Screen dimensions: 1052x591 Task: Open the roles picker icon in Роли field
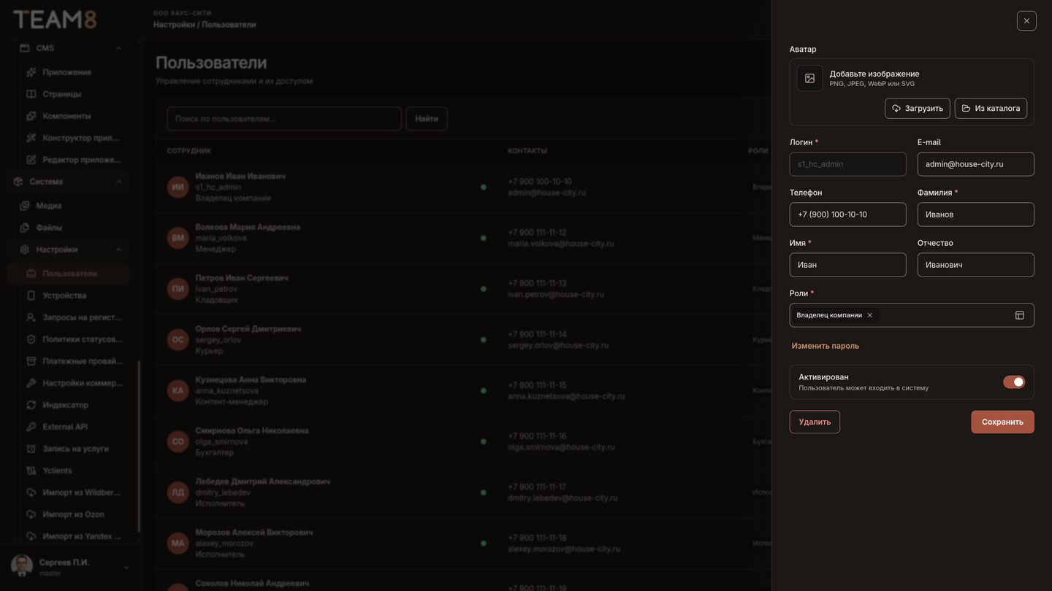(x=1019, y=315)
